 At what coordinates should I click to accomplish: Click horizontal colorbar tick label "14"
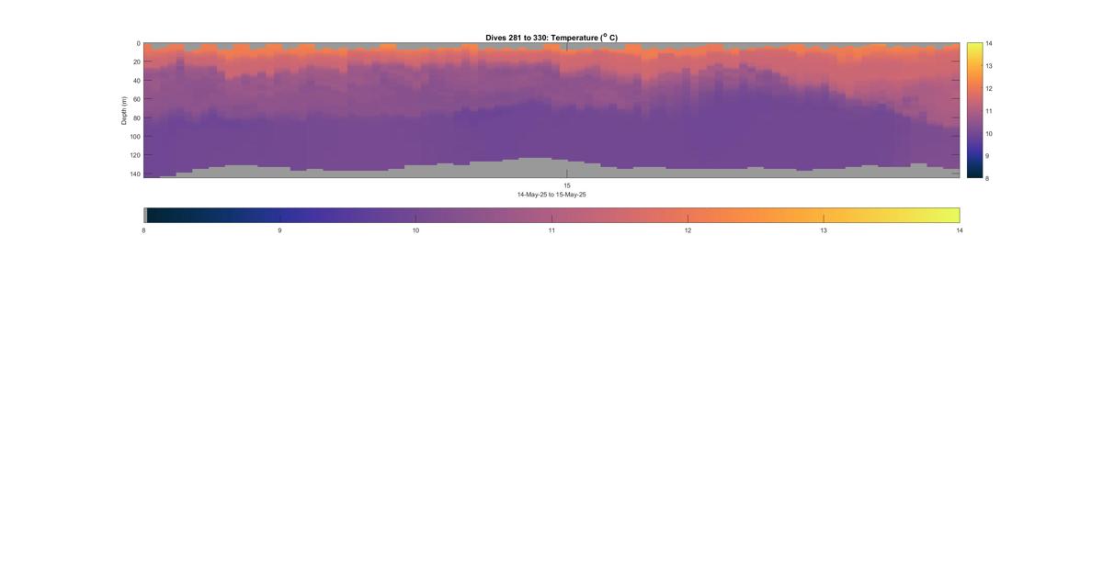960,230
